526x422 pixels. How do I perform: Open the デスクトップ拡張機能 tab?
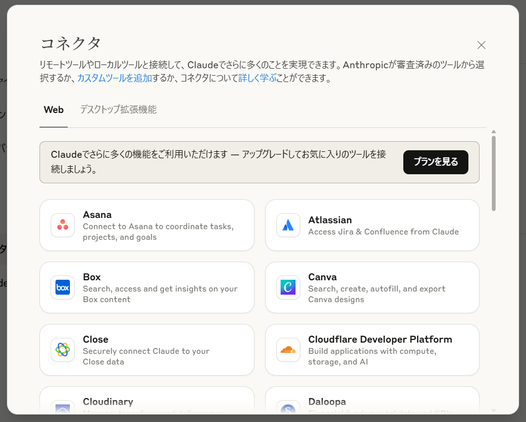tap(118, 110)
